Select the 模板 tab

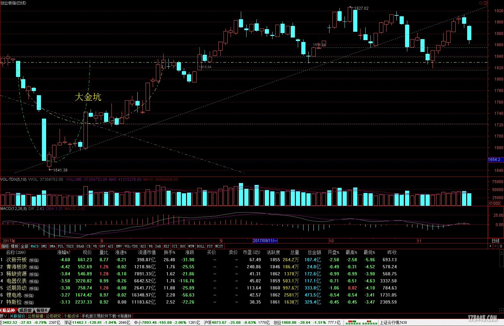pyautogui.click(x=15, y=246)
